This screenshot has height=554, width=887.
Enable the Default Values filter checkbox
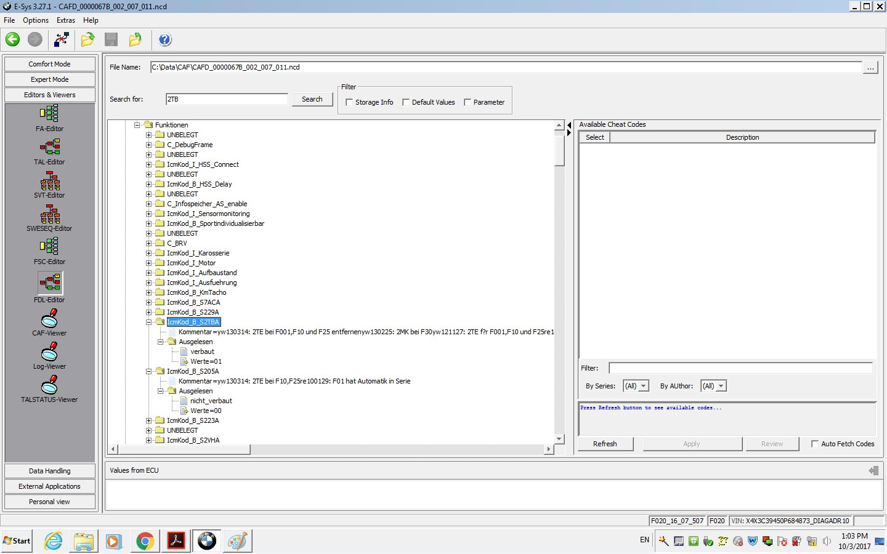(406, 103)
